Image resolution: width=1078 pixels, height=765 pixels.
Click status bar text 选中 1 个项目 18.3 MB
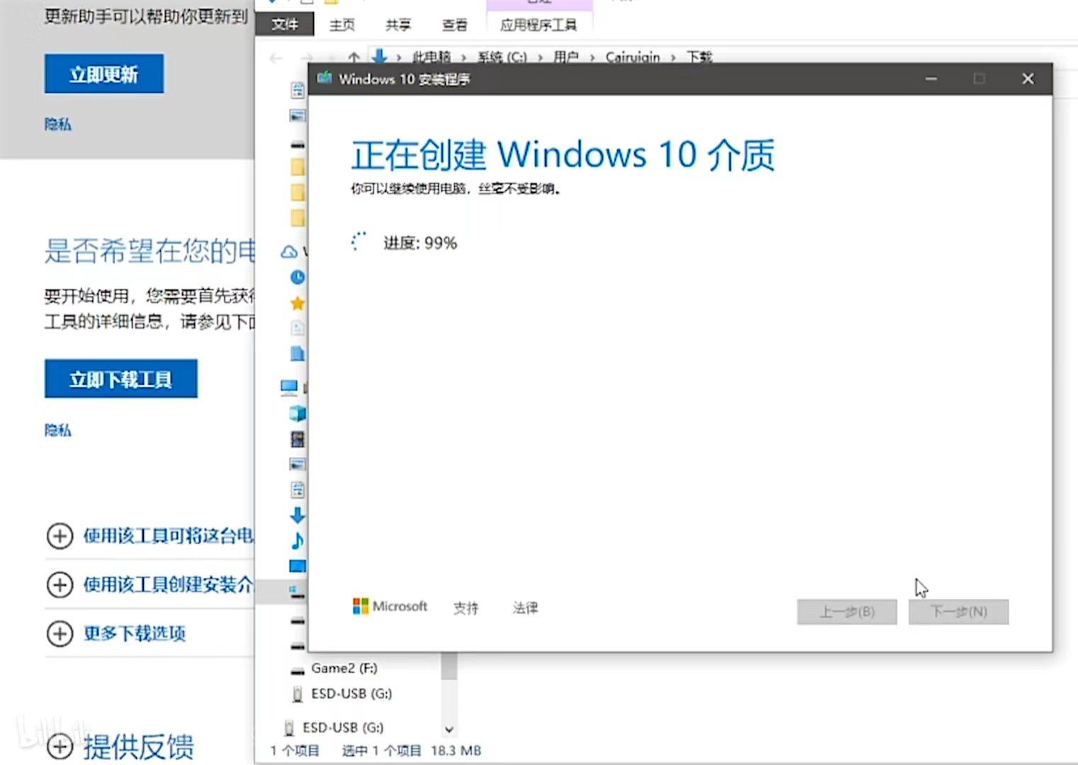(412, 751)
